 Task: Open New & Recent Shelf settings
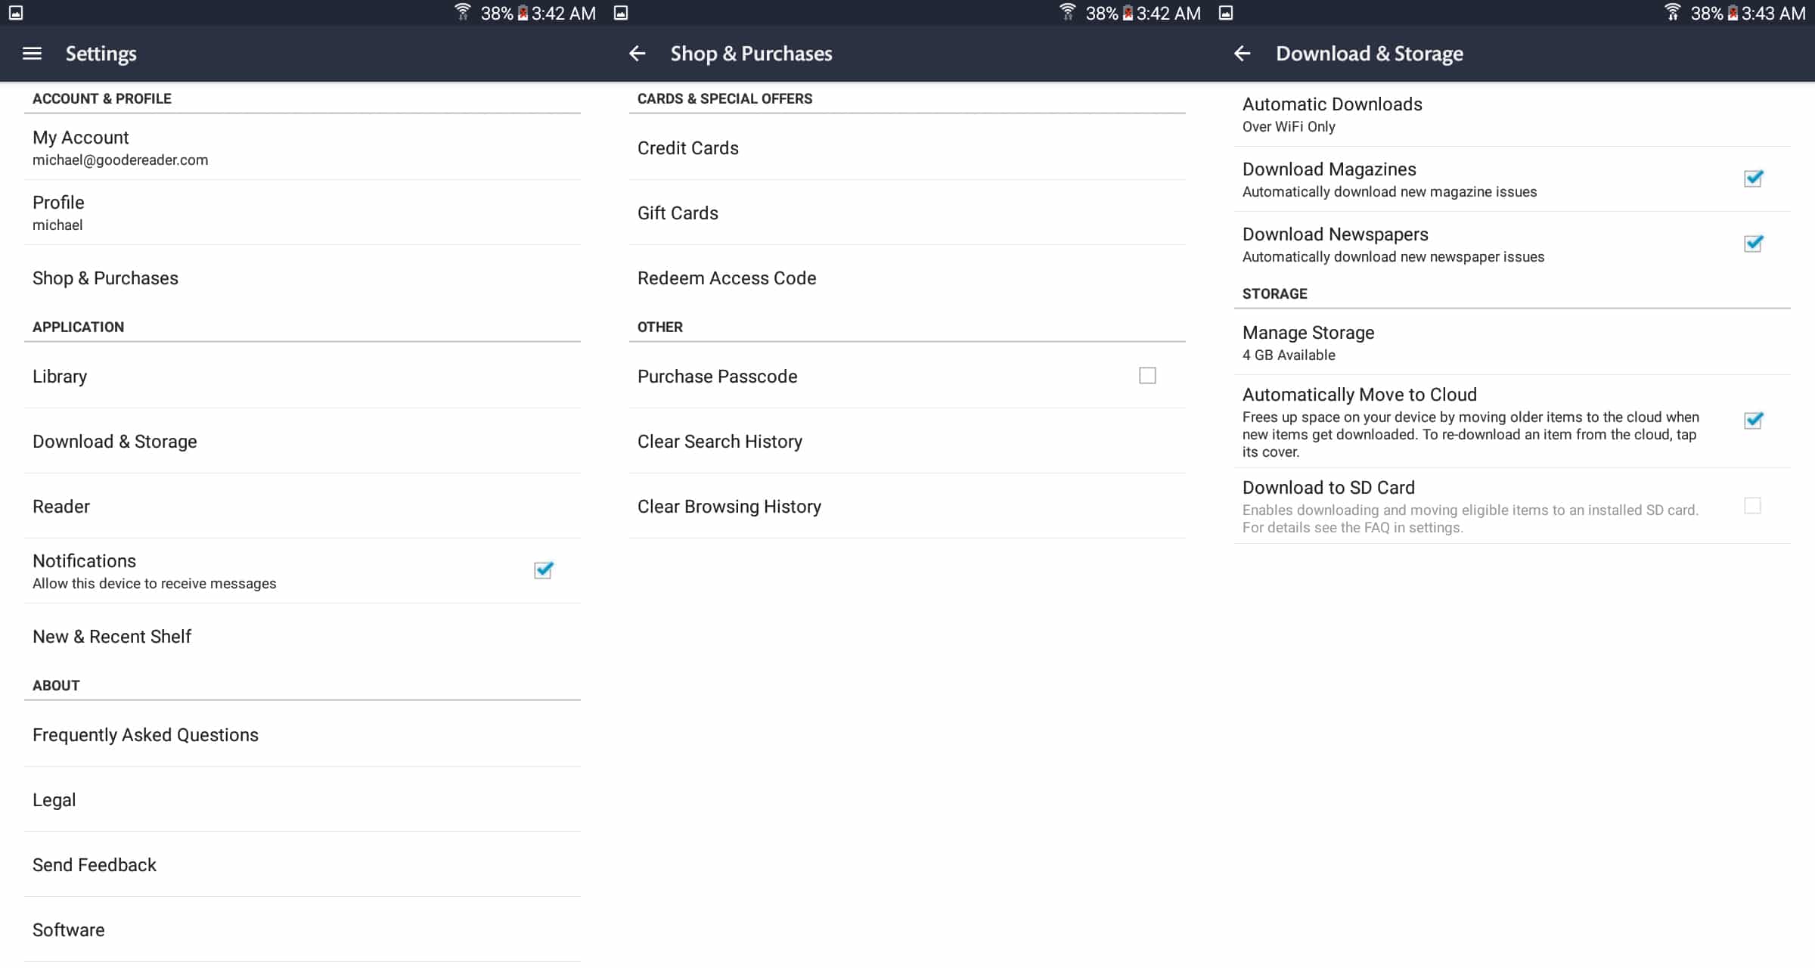(x=302, y=636)
